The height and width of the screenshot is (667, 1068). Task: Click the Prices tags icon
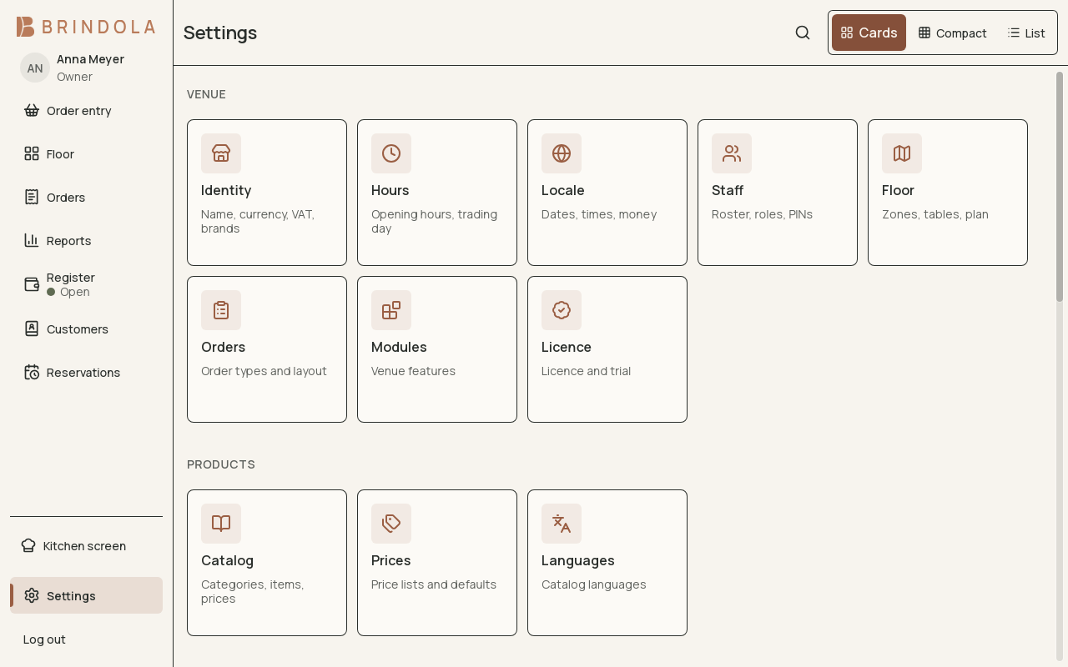click(x=391, y=524)
